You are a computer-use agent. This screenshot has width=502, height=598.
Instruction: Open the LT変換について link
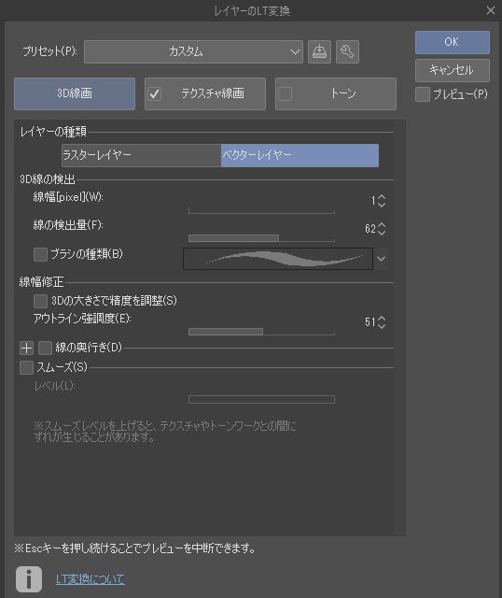coord(91,579)
